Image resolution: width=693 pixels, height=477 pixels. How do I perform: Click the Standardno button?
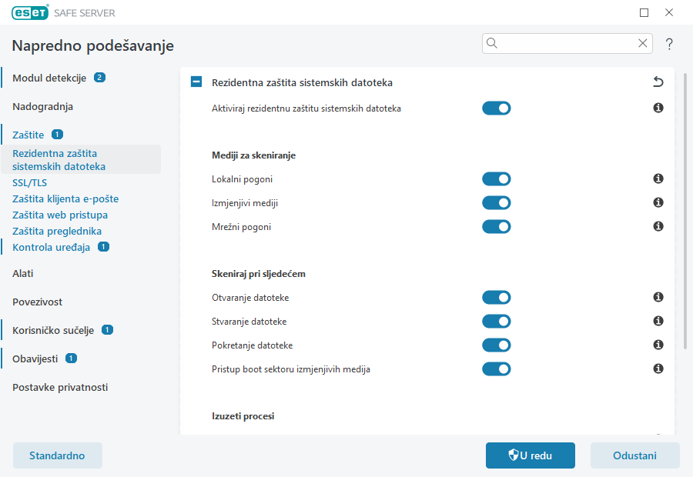click(57, 455)
